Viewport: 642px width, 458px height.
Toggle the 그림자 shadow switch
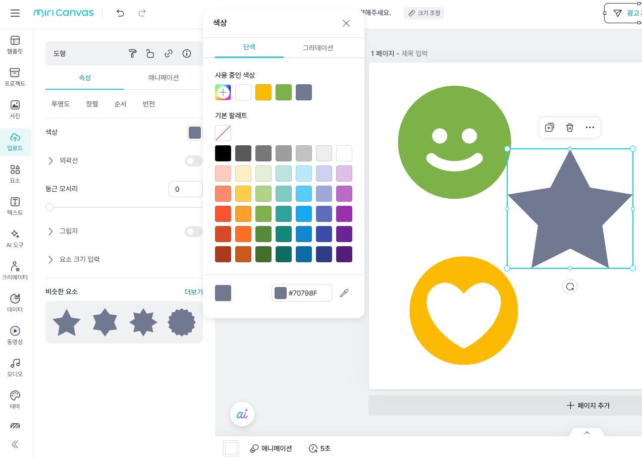pos(193,232)
